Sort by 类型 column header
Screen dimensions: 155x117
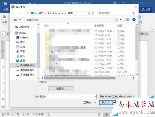point(120,25)
